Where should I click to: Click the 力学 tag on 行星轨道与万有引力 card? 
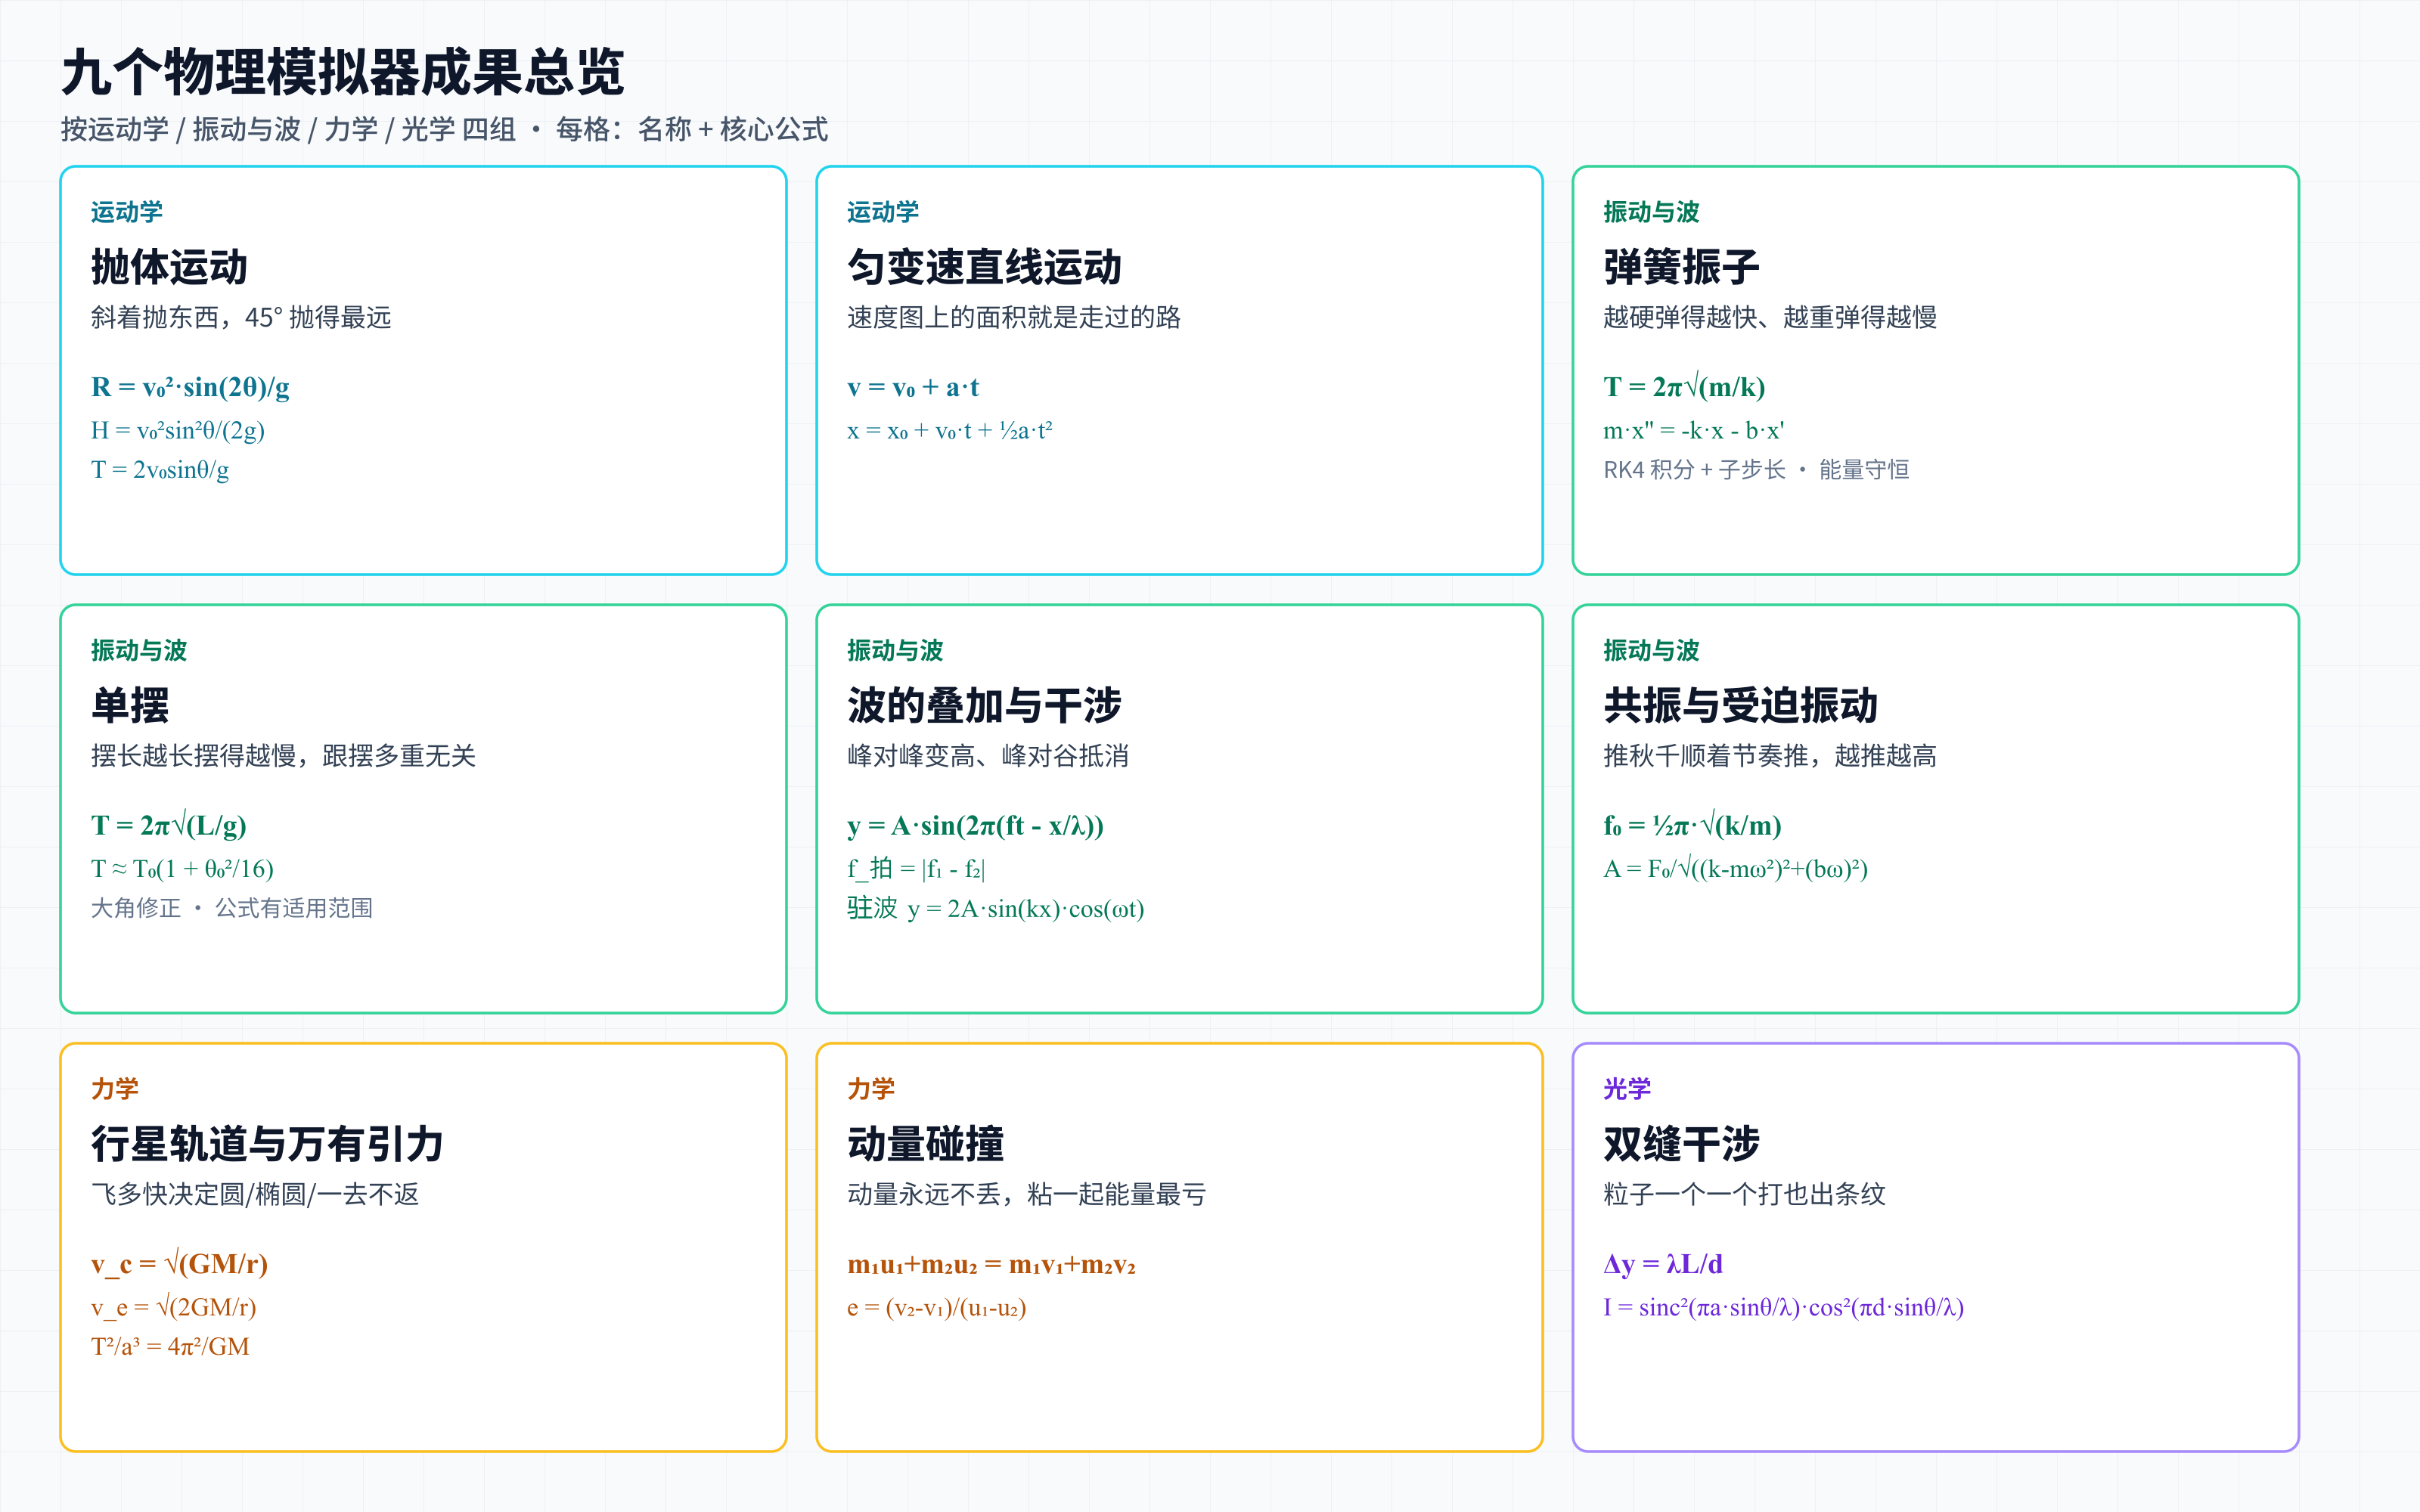[115, 1088]
